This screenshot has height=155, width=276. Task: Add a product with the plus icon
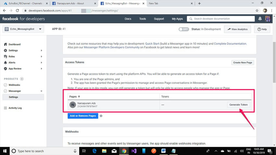point(22,79)
